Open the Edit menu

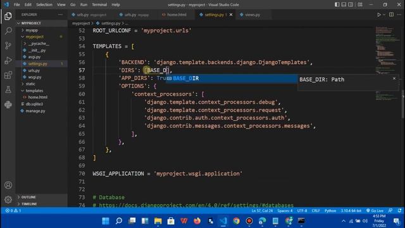click(x=28, y=4)
